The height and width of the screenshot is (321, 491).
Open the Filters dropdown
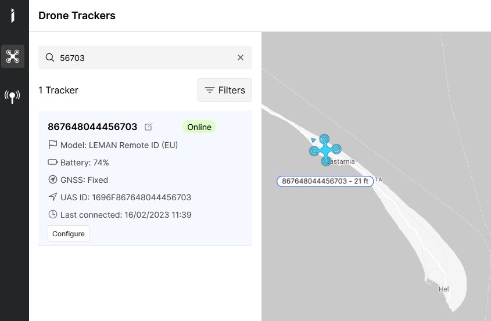coord(225,90)
